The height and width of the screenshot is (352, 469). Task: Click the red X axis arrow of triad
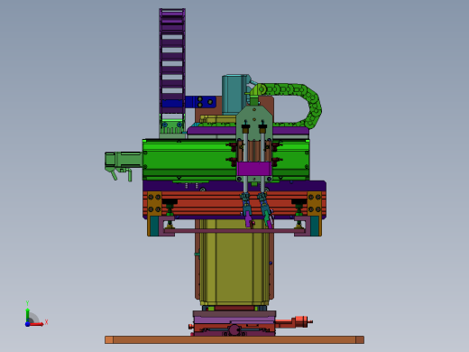point(37,324)
